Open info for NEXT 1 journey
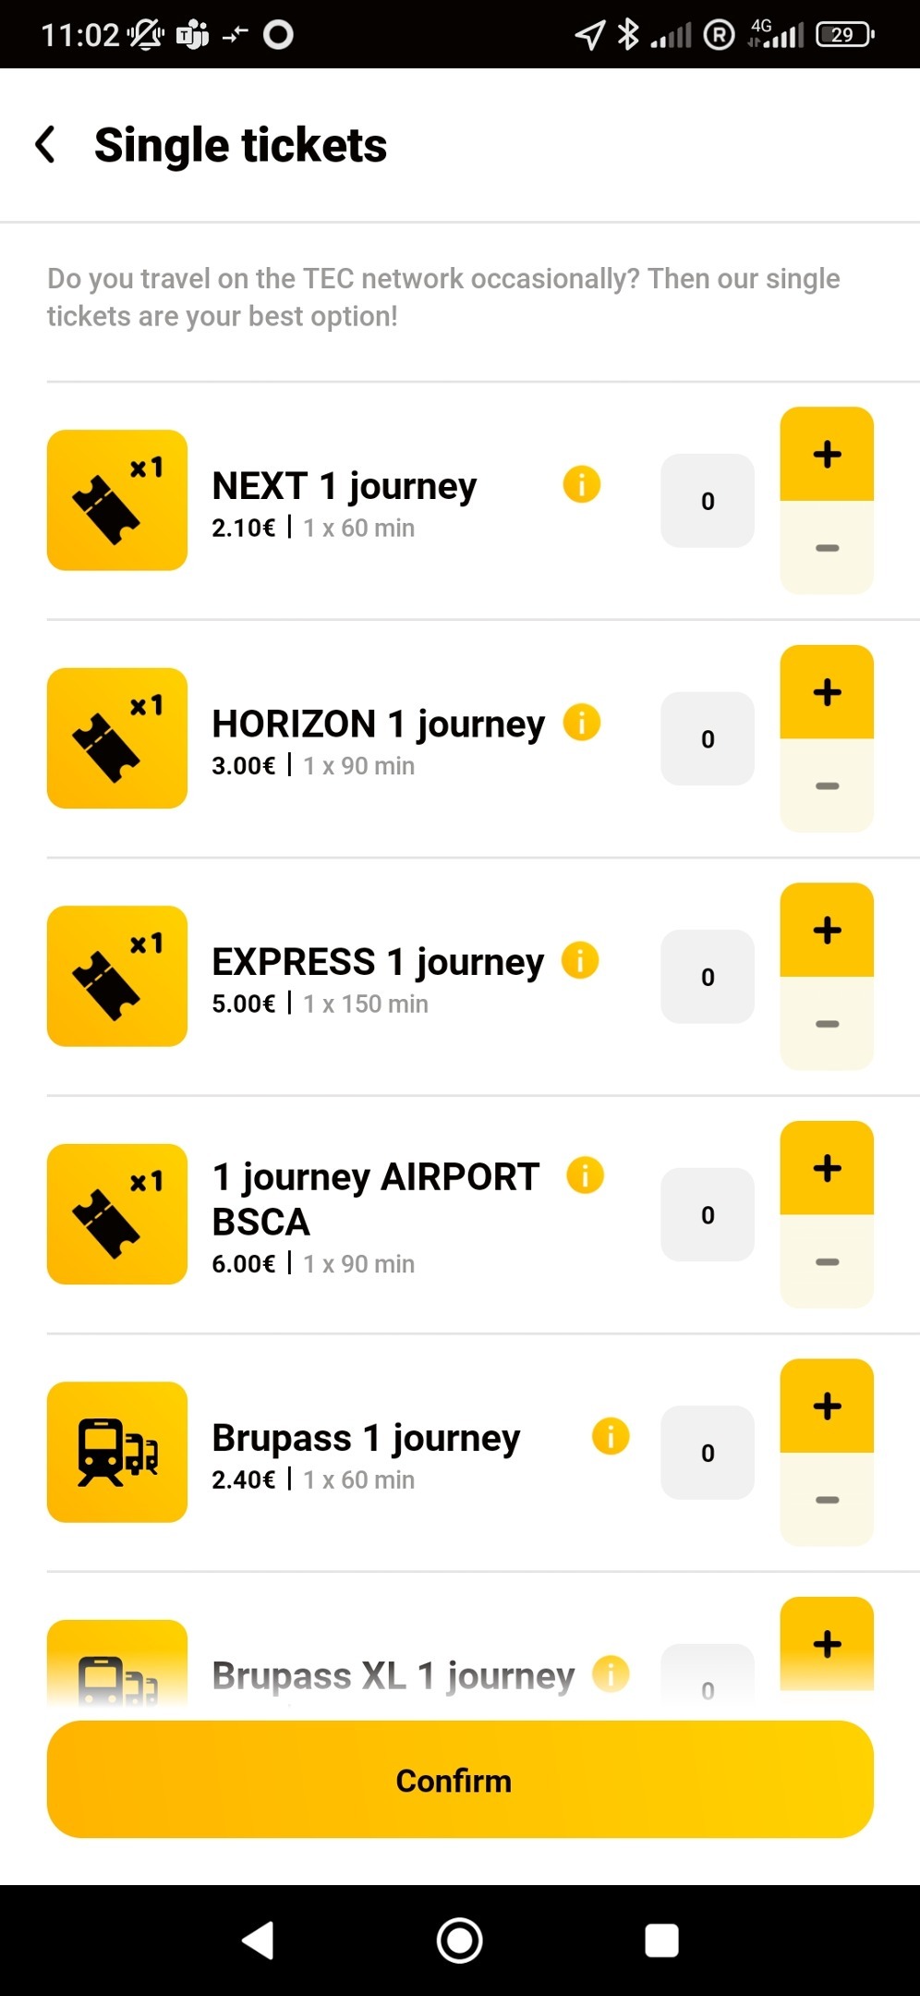Viewport: 920px width, 1996px height. click(x=582, y=484)
